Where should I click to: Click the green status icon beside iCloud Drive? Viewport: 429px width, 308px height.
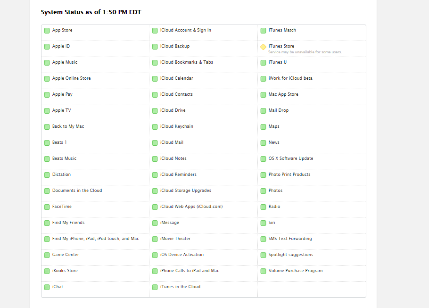[155, 110]
